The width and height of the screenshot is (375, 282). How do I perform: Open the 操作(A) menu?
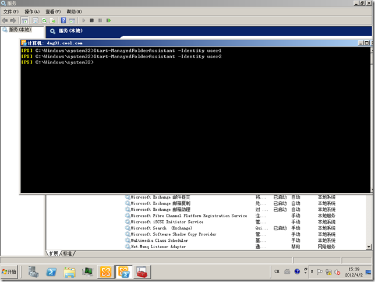tap(32, 12)
